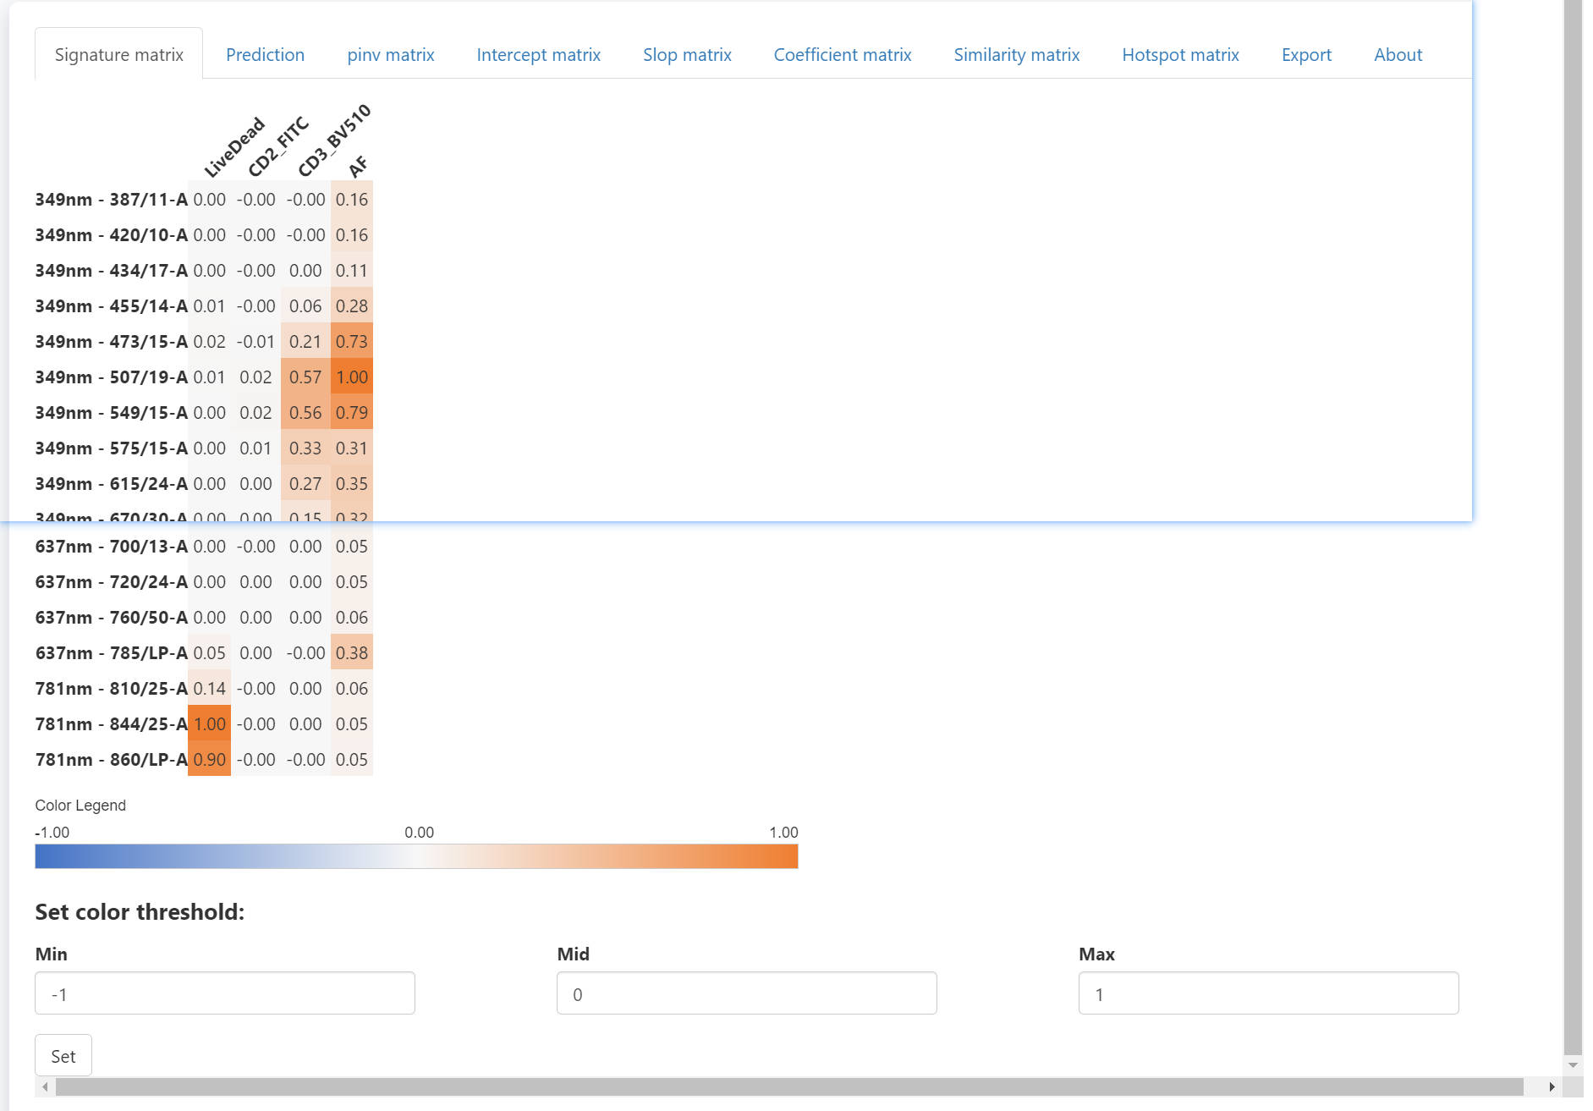Image resolution: width=1593 pixels, height=1111 pixels.
Task: Open the Prediction tab
Action: coord(265,55)
